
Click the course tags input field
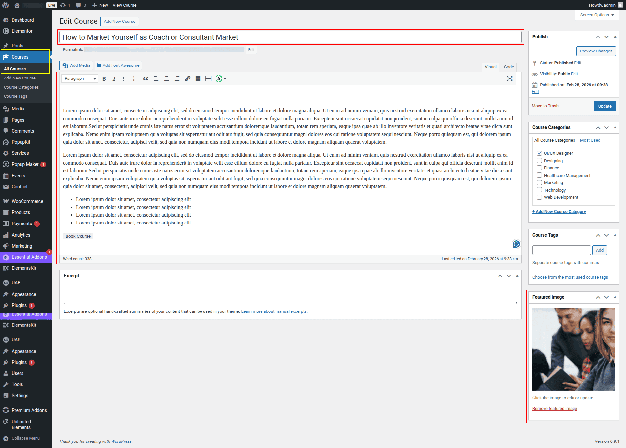pos(561,250)
